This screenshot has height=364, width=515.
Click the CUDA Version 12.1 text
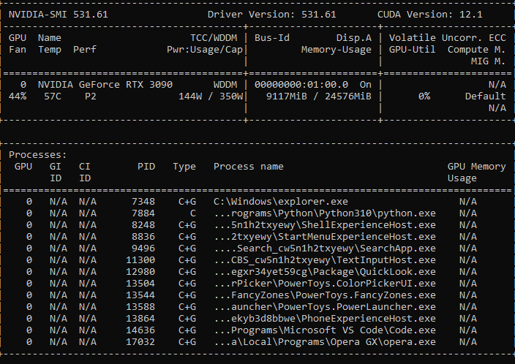point(421,15)
